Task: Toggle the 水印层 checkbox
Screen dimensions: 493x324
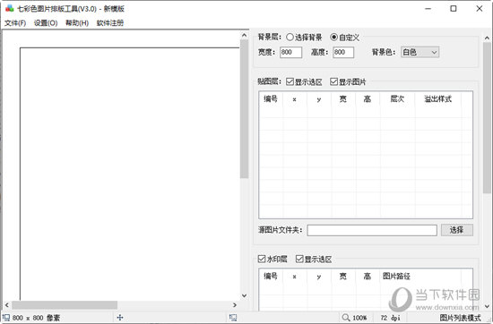Action: 262,259
